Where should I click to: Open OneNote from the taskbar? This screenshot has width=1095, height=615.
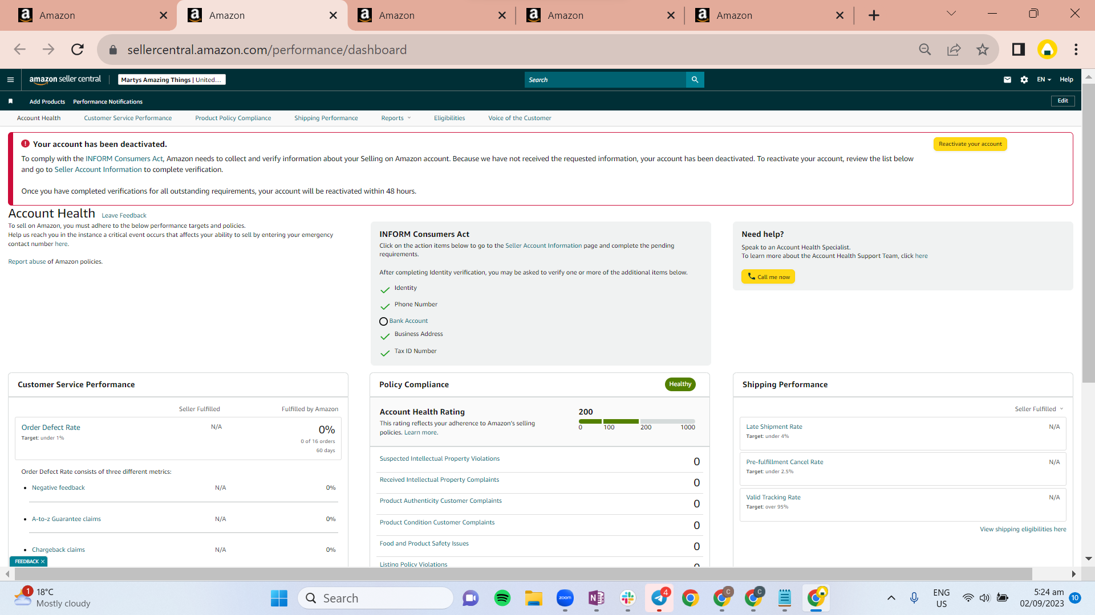coord(597,598)
